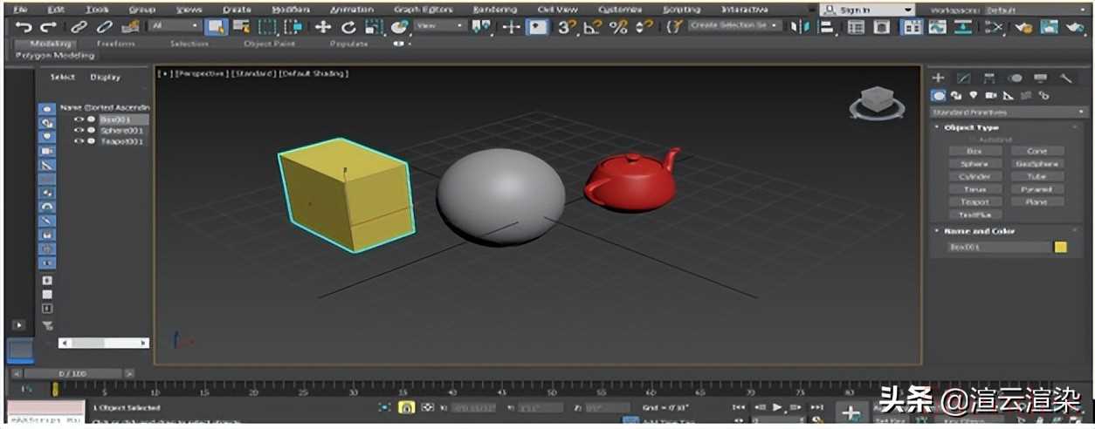
Task: Click the Redo arrow icon
Action: click(x=48, y=27)
